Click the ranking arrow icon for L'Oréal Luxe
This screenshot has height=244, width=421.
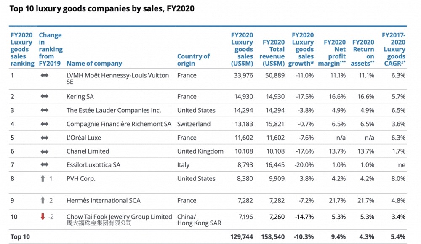coord(44,138)
